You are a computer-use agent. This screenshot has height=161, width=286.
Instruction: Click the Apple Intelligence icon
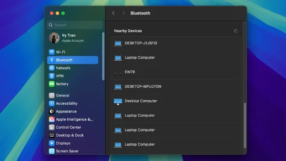pos(52,119)
